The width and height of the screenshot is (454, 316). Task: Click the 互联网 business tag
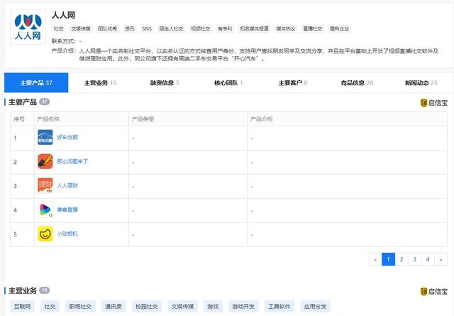point(22,307)
